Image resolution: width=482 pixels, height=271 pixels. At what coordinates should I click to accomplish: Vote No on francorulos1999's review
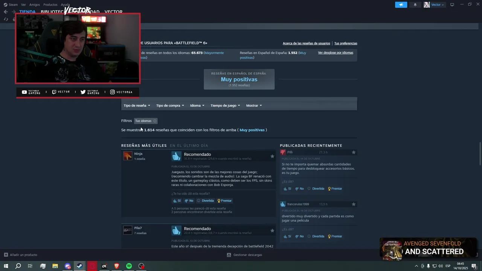pos(299,236)
